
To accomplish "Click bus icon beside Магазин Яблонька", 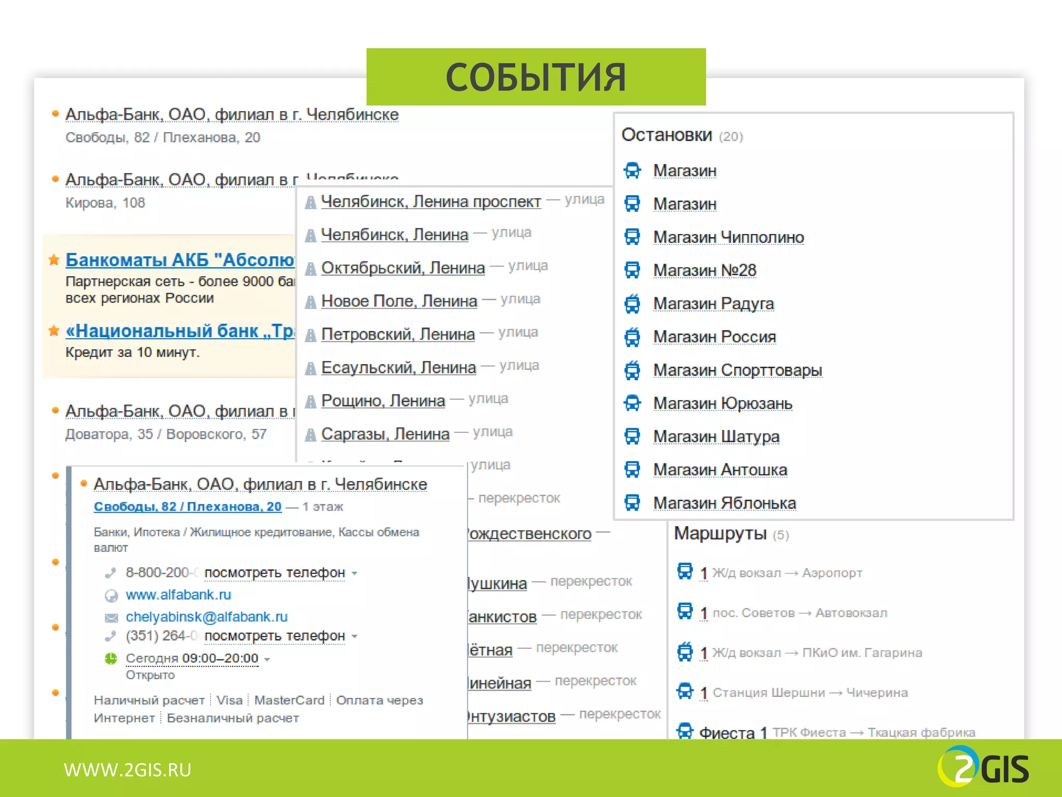I will (x=632, y=502).
